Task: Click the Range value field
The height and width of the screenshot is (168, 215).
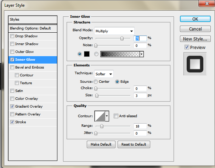Action: (x=140, y=126)
